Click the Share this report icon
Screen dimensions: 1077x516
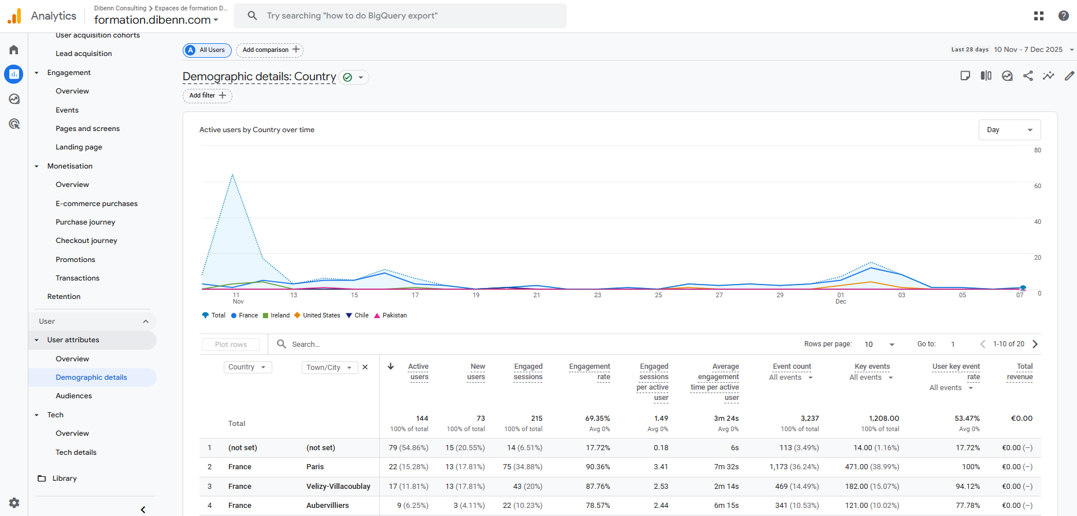pos(1028,76)
